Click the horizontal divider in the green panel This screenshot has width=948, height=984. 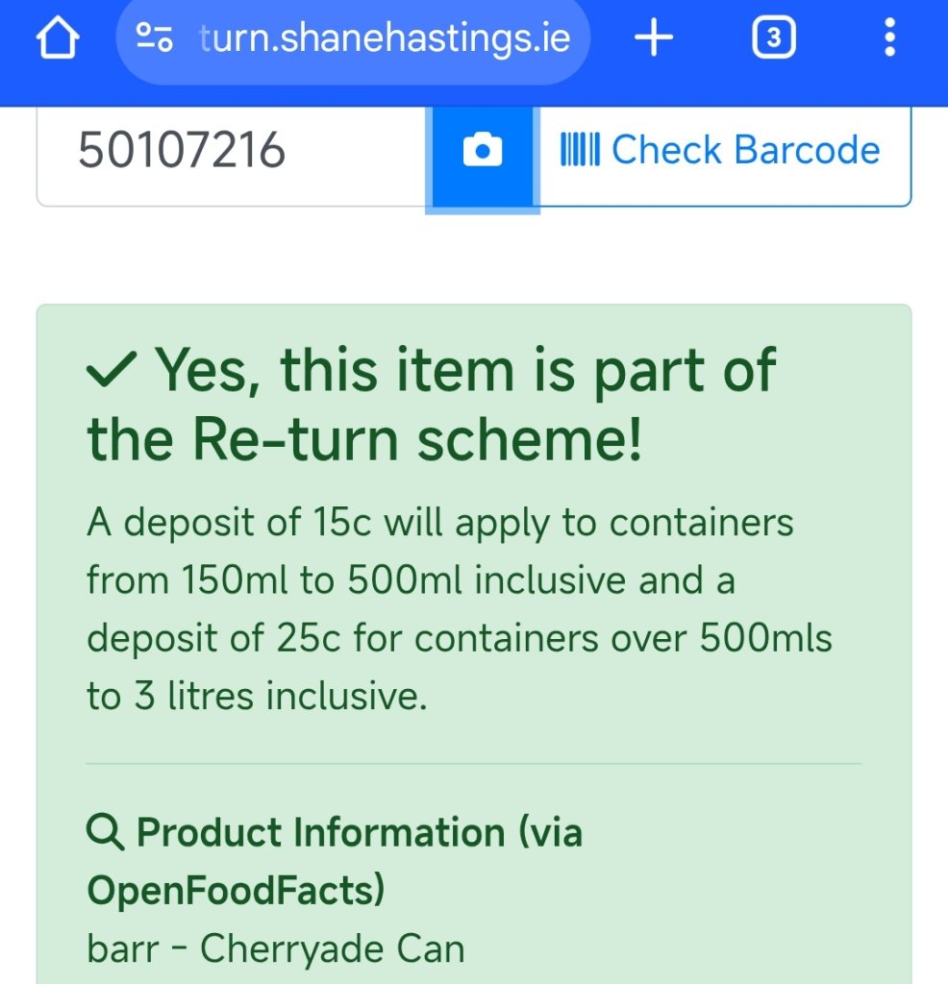474,764
